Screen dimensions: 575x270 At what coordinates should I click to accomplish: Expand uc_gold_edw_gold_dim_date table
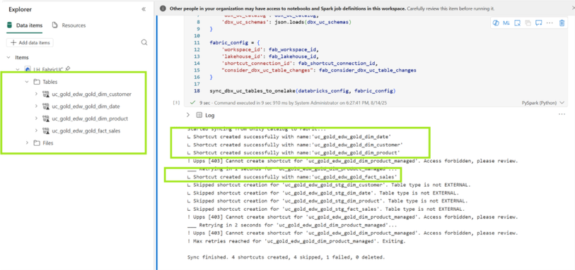point(36,106)
